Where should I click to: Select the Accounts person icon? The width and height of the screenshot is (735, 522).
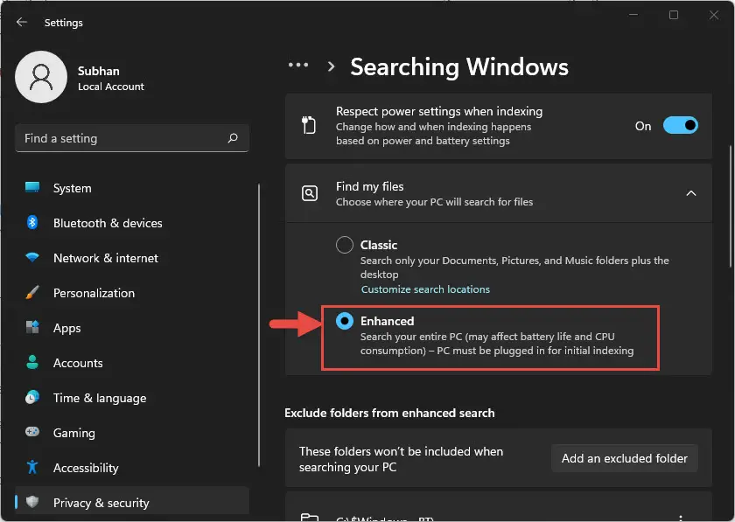[x=32, y=362]
